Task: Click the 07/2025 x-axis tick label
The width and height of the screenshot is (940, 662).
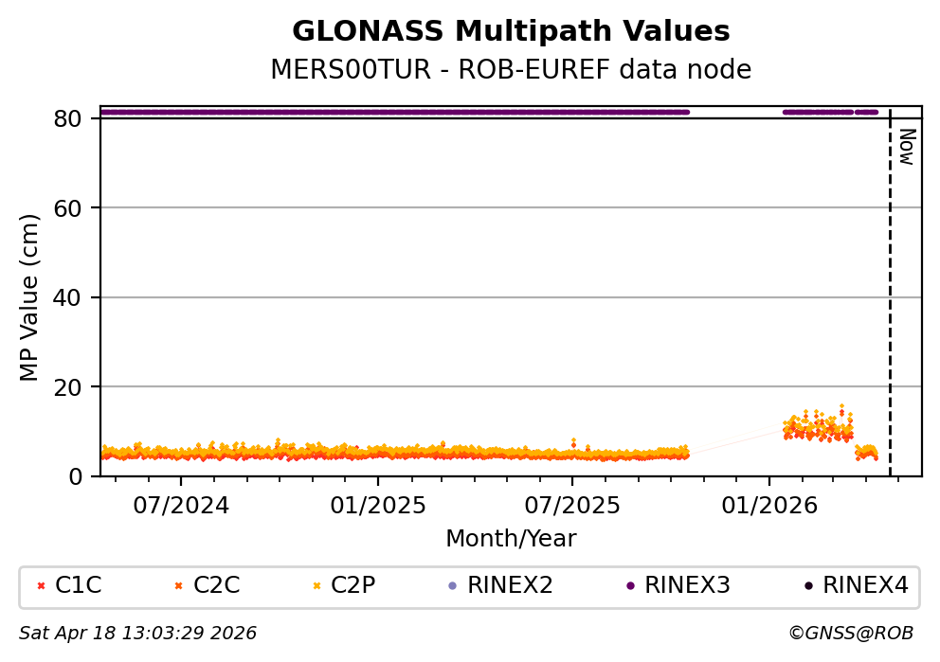Action: (572, 505)
